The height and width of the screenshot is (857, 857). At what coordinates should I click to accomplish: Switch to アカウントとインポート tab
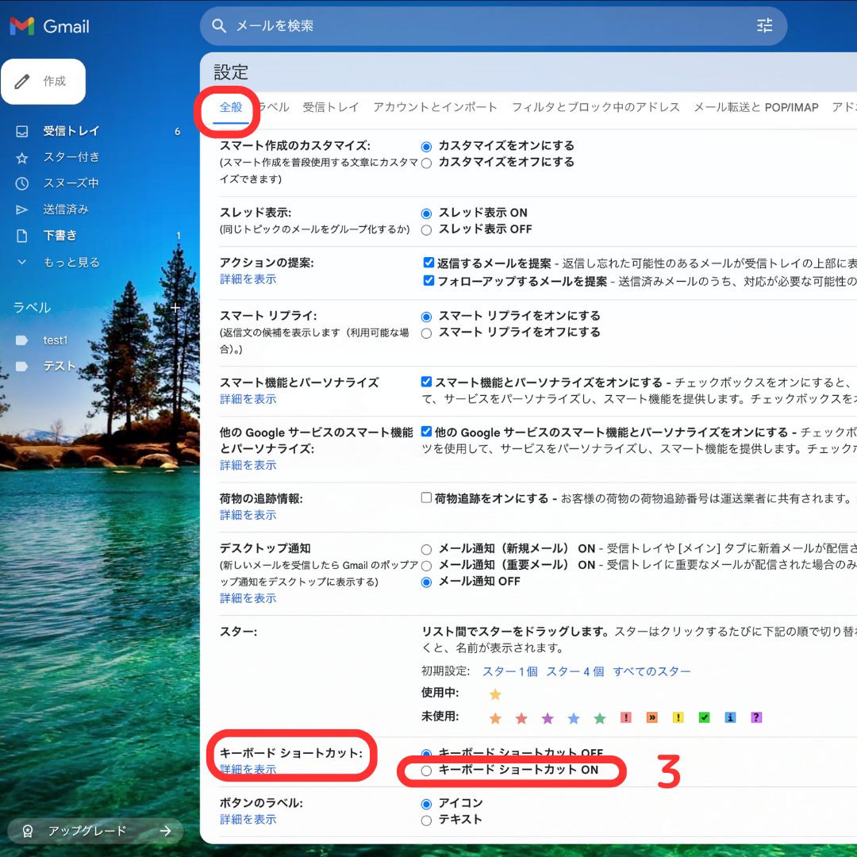[435, 107]
